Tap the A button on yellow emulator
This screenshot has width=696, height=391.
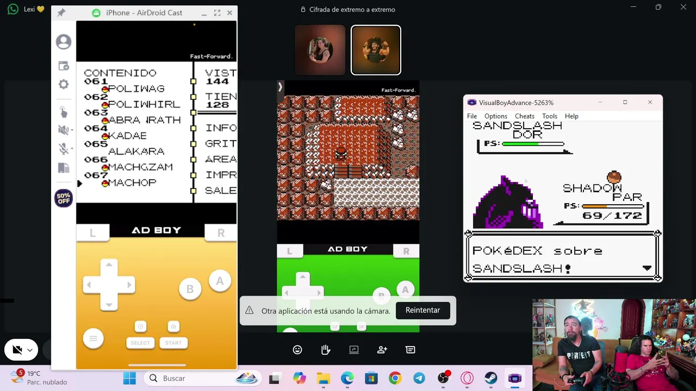(x=220, y=281)
